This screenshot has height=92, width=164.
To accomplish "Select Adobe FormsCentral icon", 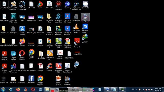I will tap(67, 68).
